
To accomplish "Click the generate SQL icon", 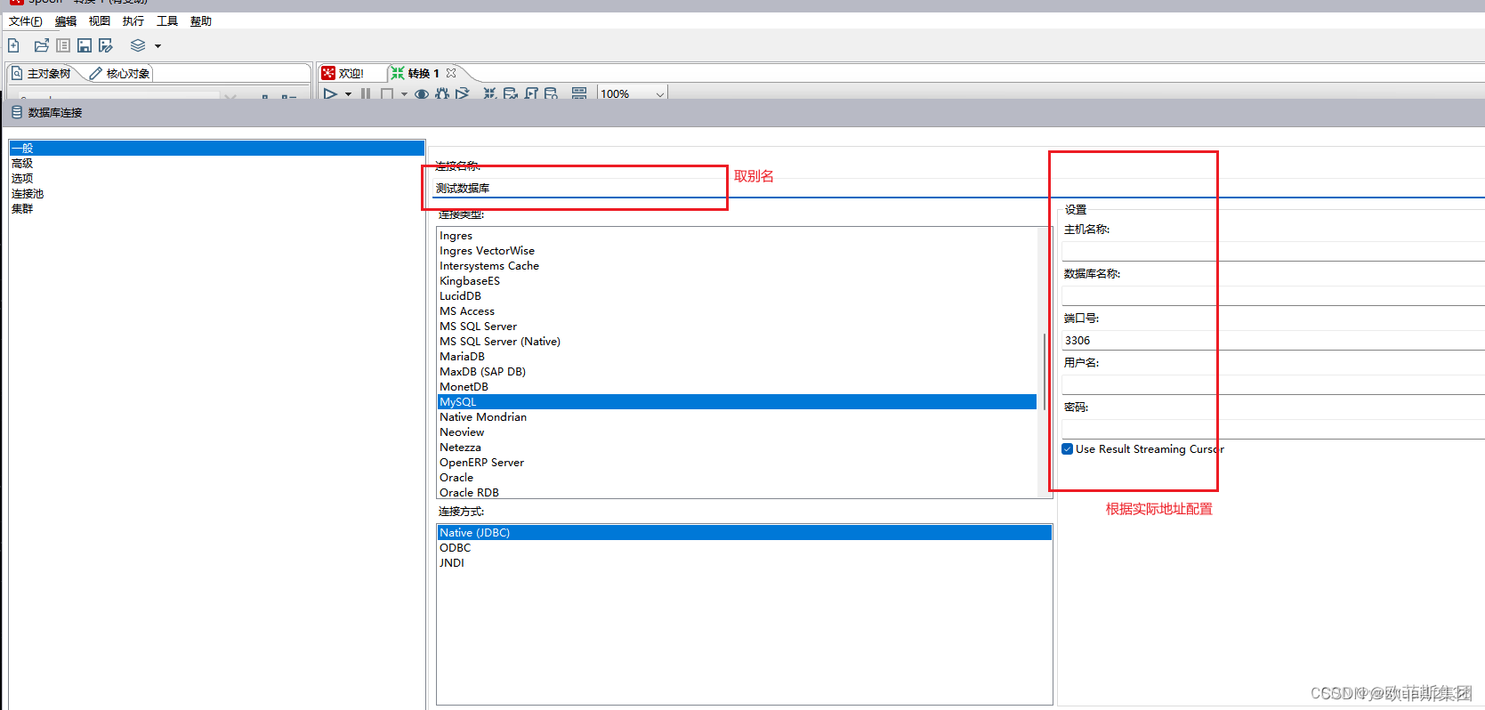I will [x=531, y=93].
